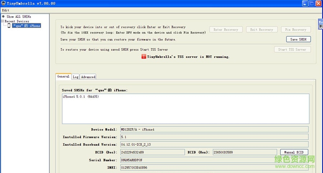Click the ECID (Dec) field
323x173 pixels.
[152, 152]
